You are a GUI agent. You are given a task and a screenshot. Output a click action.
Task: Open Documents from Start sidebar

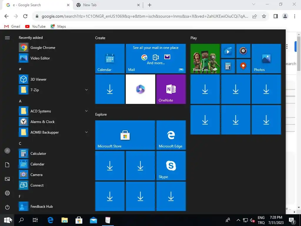[7, 165]
